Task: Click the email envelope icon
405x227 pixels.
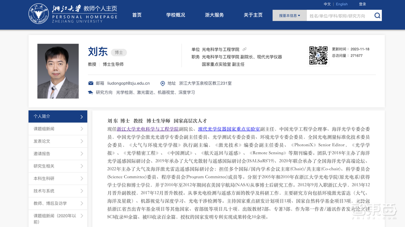Action: (x=91, y=83)
